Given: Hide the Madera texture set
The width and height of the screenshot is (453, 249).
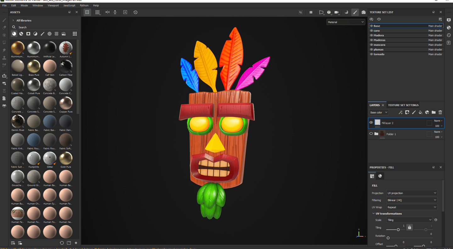Looking at the screenshot, I should 372,35.
